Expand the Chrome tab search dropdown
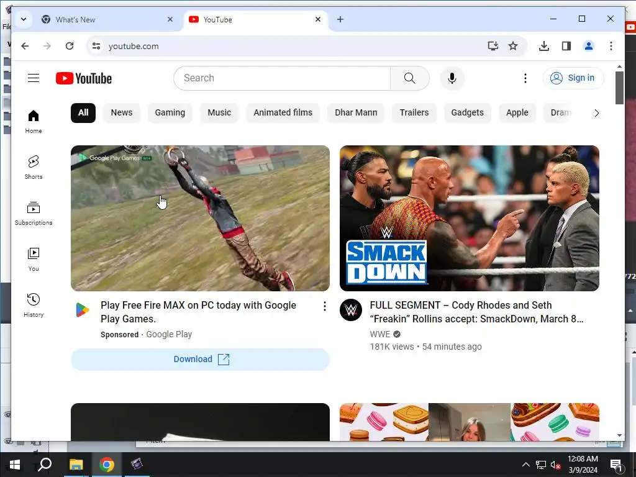Image resolution: width=636 pixels, height=477 pixels. 24,19
